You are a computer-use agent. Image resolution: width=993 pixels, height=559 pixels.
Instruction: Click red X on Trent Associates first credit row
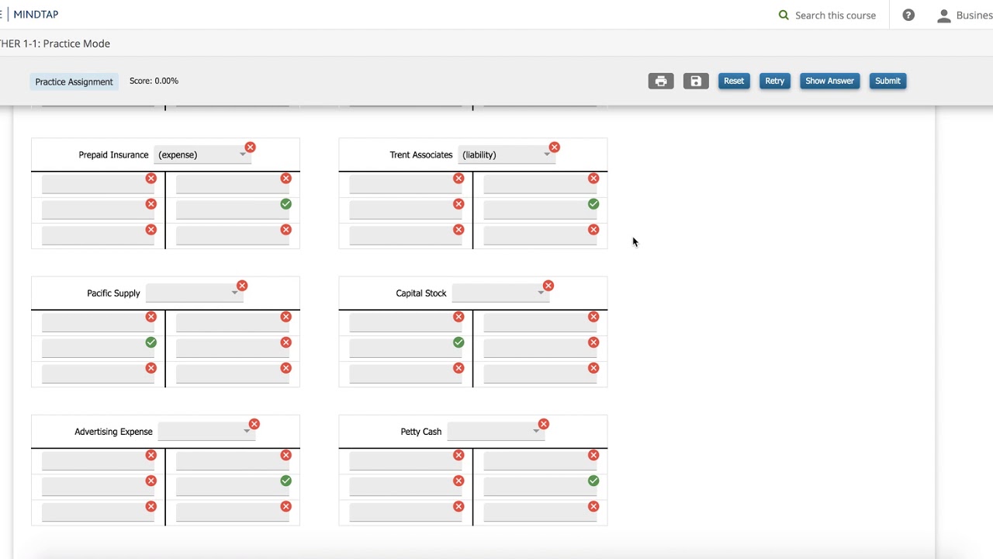coord(593,179)
